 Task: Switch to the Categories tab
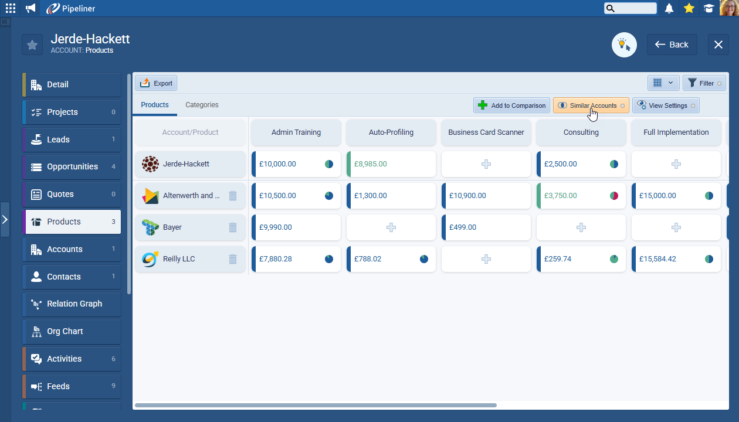point(202,105)
